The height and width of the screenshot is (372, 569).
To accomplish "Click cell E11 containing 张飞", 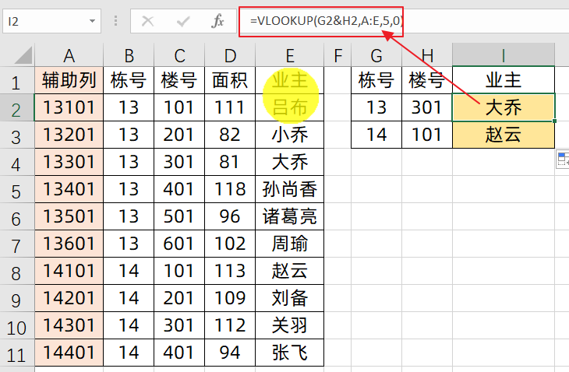I will [x=290, y=353].
